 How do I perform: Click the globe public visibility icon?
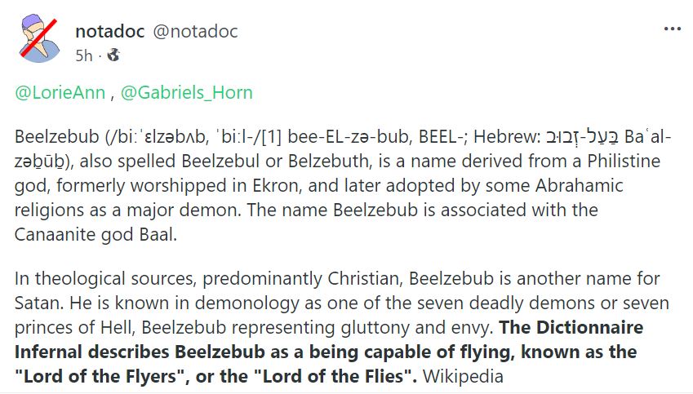[113, 55]
